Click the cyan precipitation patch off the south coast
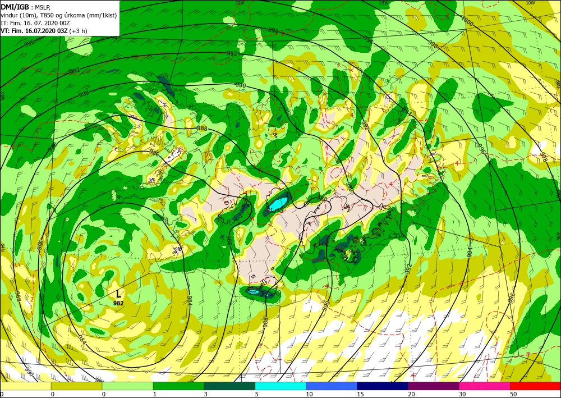Image resolution: width=561 pixels, height=398 pixels. point(255,291)
